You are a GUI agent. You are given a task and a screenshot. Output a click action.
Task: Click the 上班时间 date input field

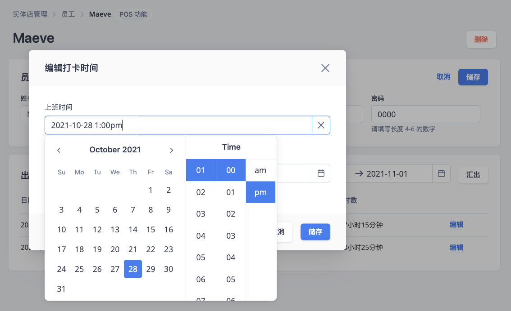click(178, 125)
